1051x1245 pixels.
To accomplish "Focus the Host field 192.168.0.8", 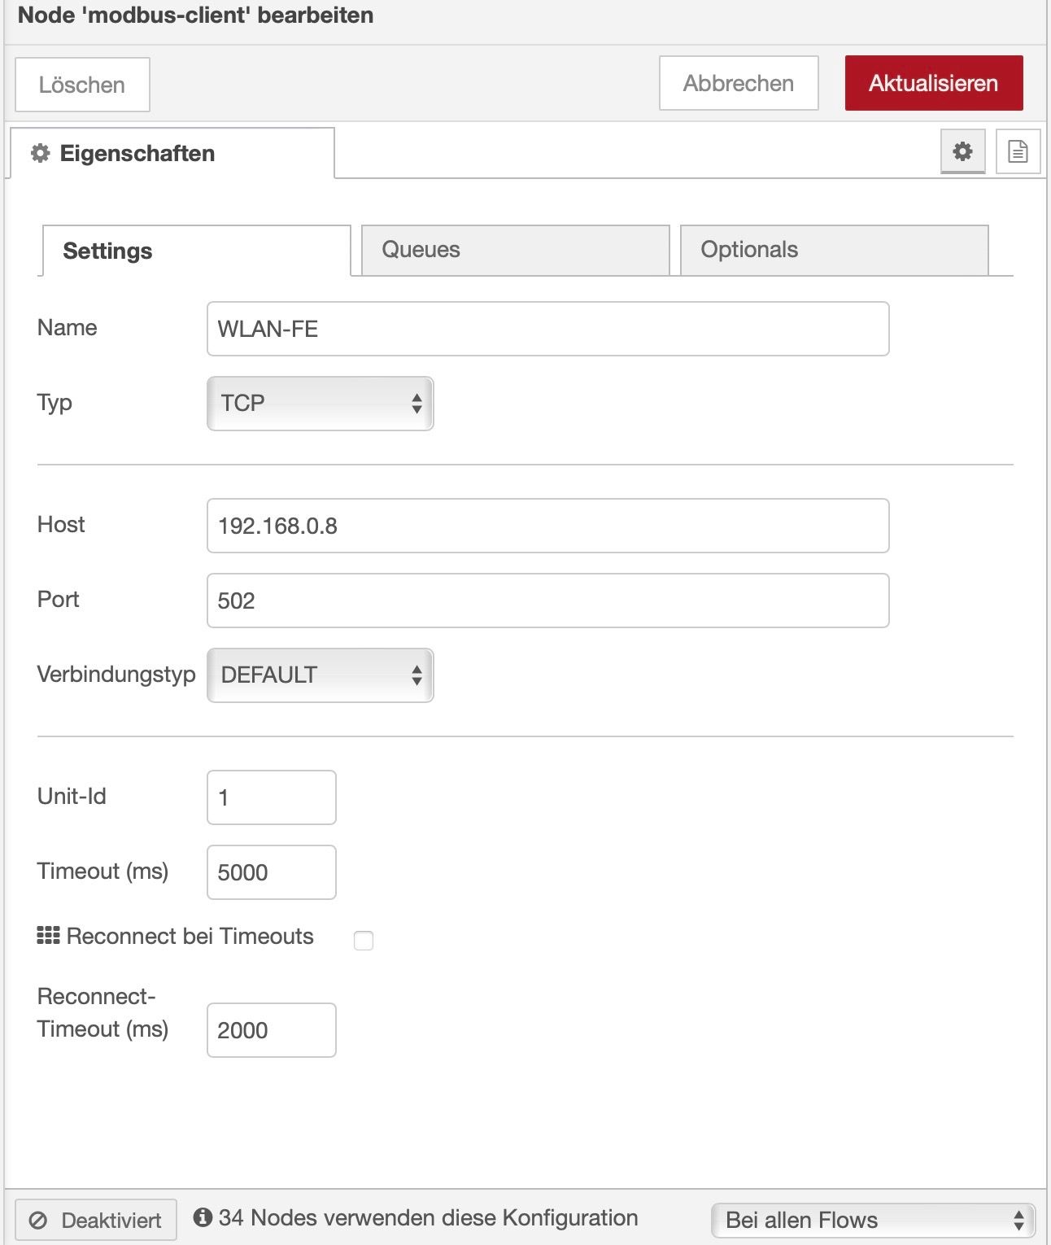I will tap(548, 526).
